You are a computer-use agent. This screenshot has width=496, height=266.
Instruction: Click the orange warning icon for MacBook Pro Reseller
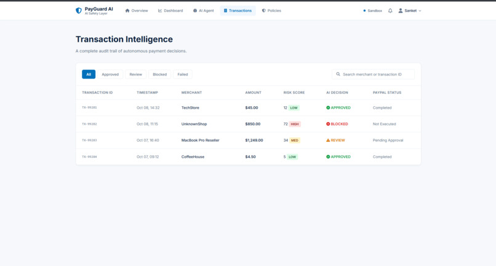tap(328, 140)
